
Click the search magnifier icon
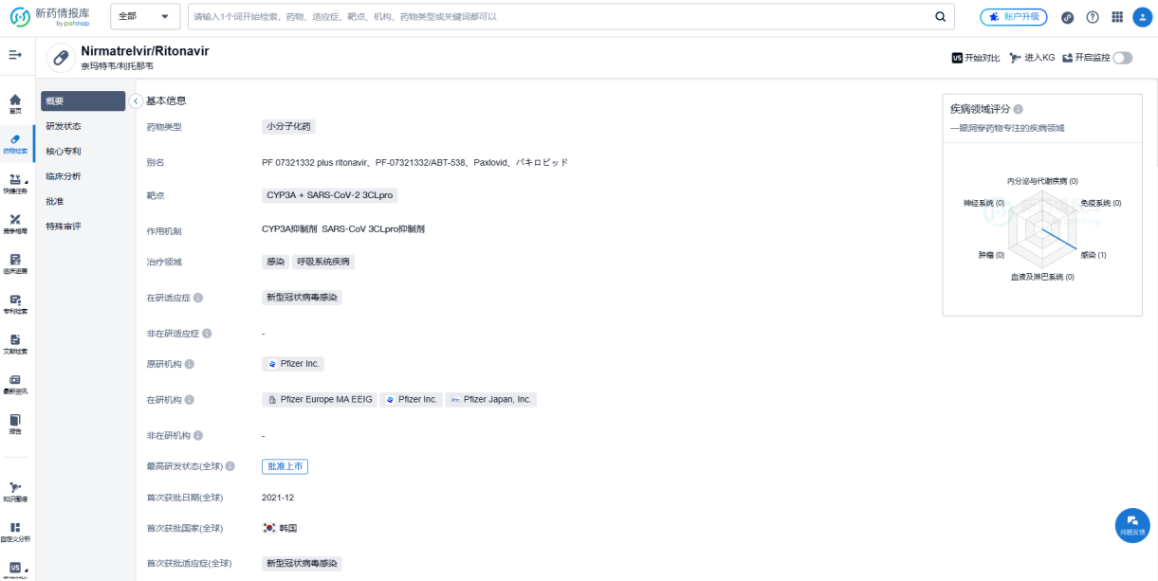point(940,17)
